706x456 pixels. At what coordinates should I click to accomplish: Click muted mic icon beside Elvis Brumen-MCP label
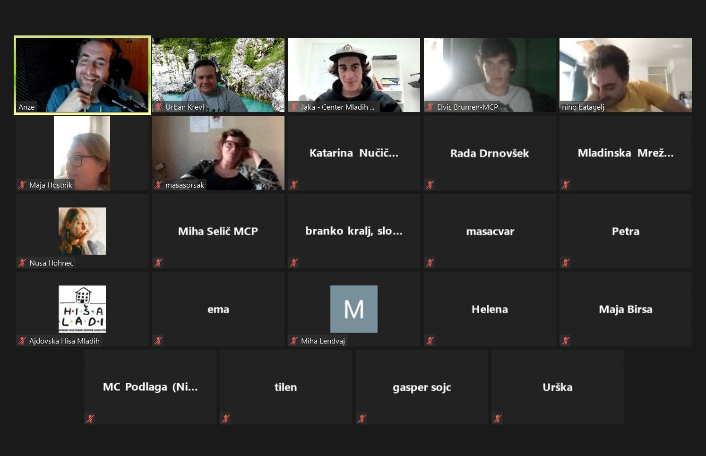(430, 107)
